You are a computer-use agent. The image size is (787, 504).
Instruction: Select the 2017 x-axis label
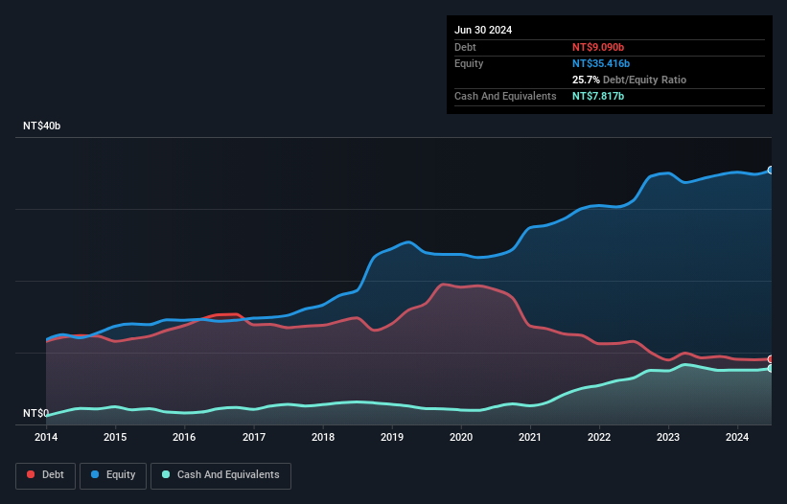point(254,437)
